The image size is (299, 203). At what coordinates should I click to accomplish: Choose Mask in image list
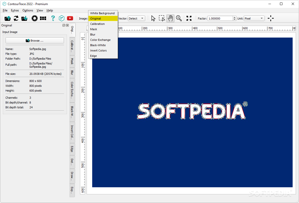click(x=103, y=29)
